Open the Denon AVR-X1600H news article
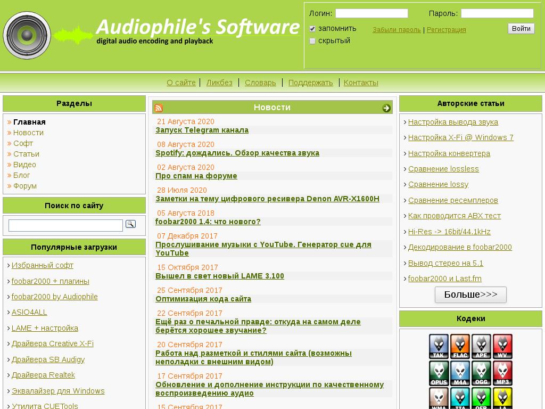The height and width of the screenshot is (409, 545). [267, 199]
